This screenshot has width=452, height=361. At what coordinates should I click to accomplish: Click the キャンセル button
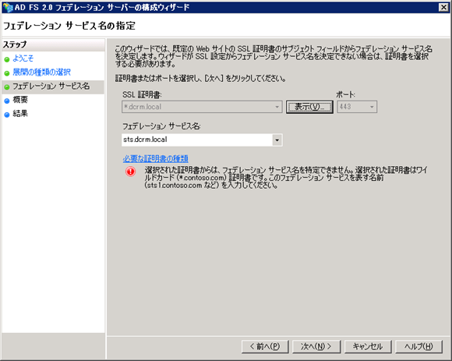368,347
